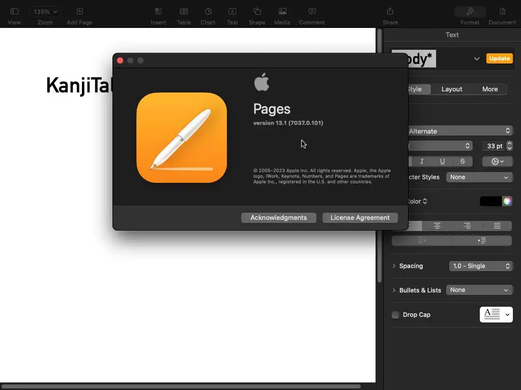Expand the paragraph style chevron beside Update
The height and width of the screenshot is (390, 521).
pos(476,59)
